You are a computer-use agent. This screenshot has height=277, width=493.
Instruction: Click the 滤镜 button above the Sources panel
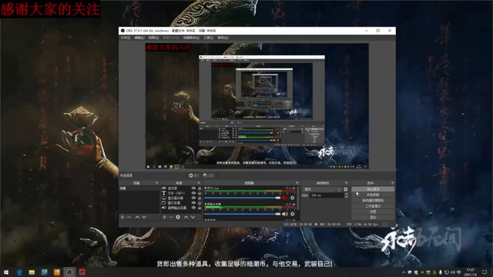[209, 175]
